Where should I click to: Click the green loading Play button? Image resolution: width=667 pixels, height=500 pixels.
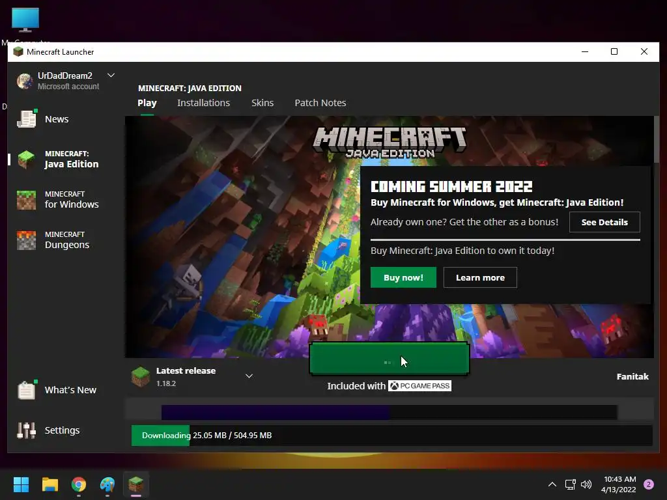pos(390,359)
